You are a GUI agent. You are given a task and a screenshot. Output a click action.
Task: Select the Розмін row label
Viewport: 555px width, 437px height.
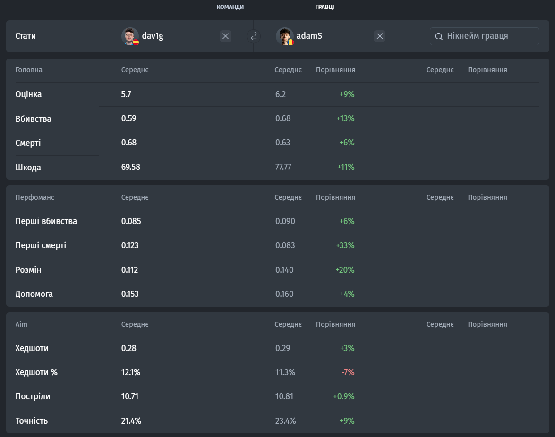(x=28, y=270)
